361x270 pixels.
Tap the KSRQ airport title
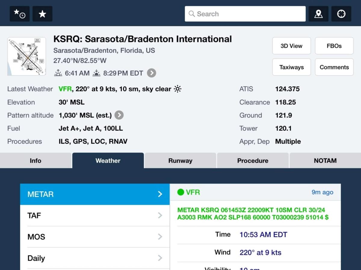pos(143,39)
